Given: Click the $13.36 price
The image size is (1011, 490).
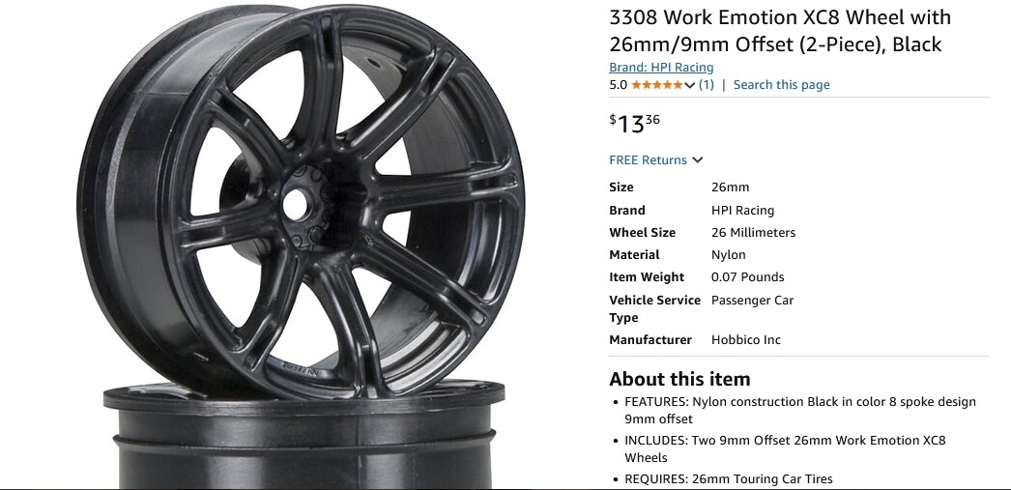Looking at the screenshot, I should point(634,123).
